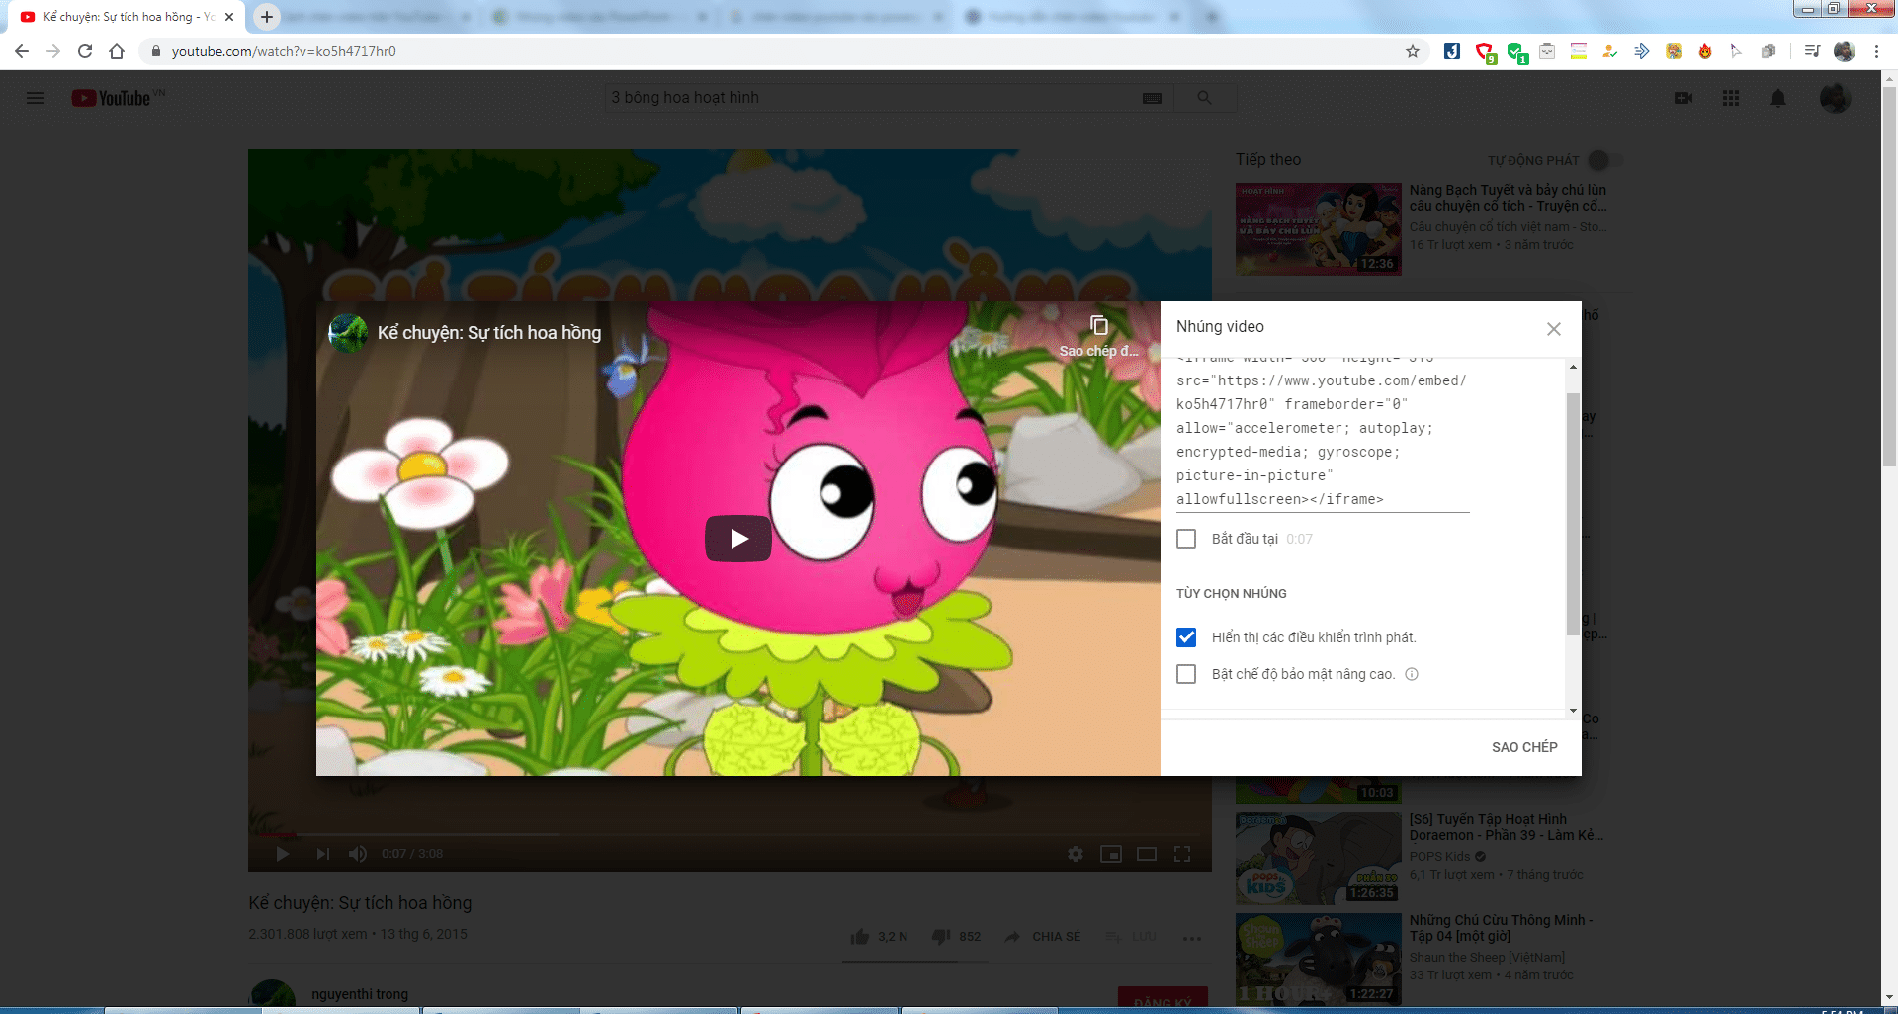Open 'Nàng Bạch Tuyết và bảy chú lùn' thumbnail
Screen dimensions: 1898x1014
click(1318, 228)
